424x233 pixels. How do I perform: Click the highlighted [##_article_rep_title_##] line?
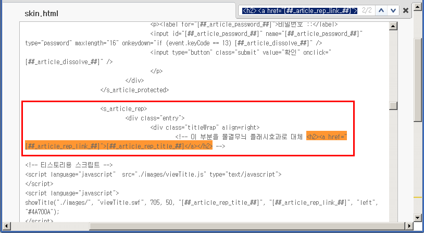pyautogui.click(x=119, y=146)
